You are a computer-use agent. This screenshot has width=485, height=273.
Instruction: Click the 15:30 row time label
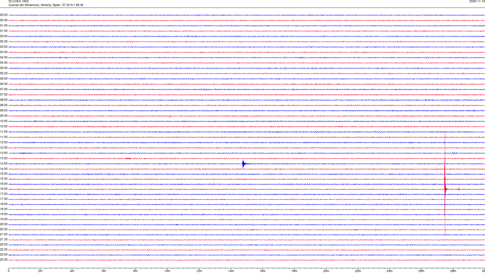coord(4,179)
